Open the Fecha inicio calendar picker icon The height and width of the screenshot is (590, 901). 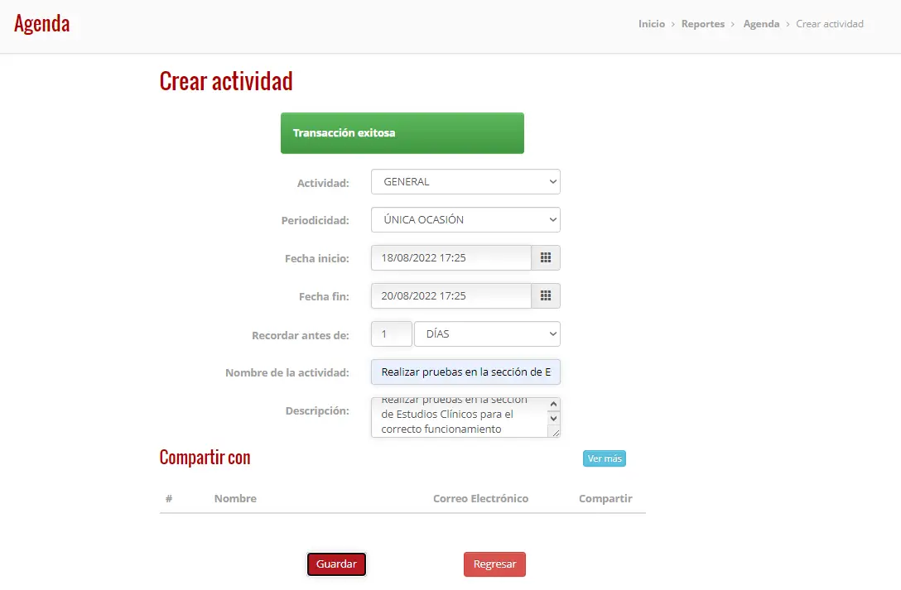[545, 257]
